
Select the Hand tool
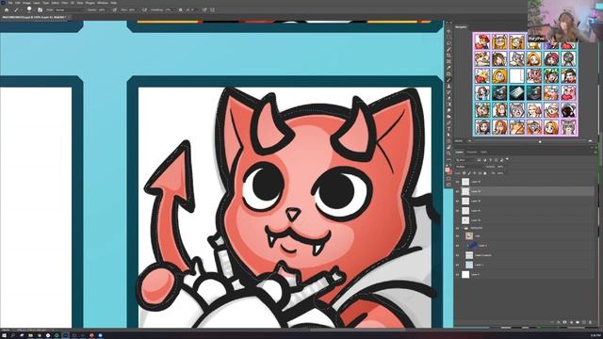(x=448, y=147)
